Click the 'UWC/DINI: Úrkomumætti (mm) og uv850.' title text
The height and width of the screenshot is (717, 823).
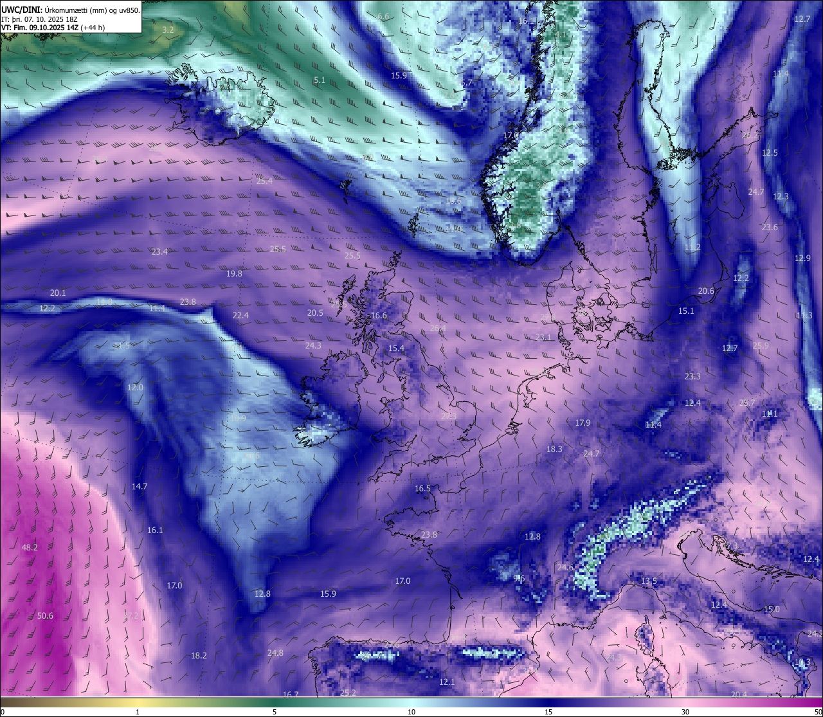point(71,10)
